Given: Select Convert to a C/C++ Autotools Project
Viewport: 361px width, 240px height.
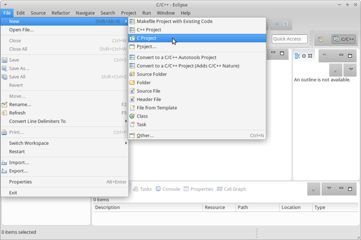Looking at the screenshot, I should click(x=197, y=58).
